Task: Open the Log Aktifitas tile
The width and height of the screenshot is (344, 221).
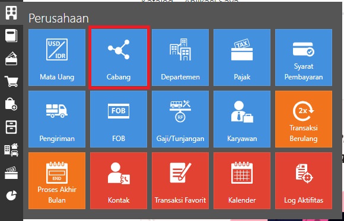Action: (x=304, y=181)
